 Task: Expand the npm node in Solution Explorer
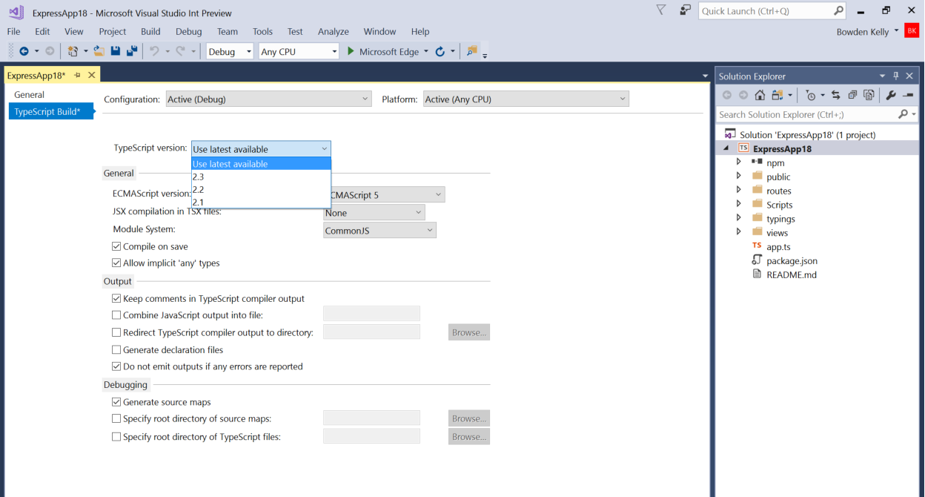738,162
